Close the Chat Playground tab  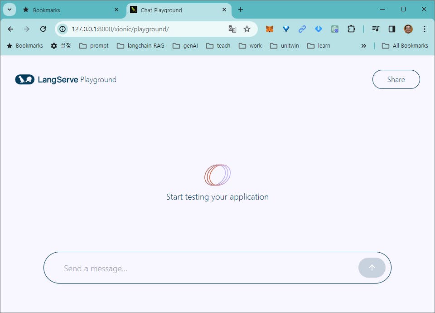[224, 10]
